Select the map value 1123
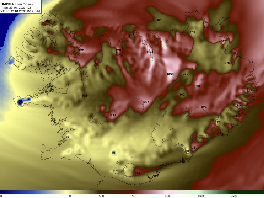This screenshot has height=198, width=264. click(x=150, y=52)
